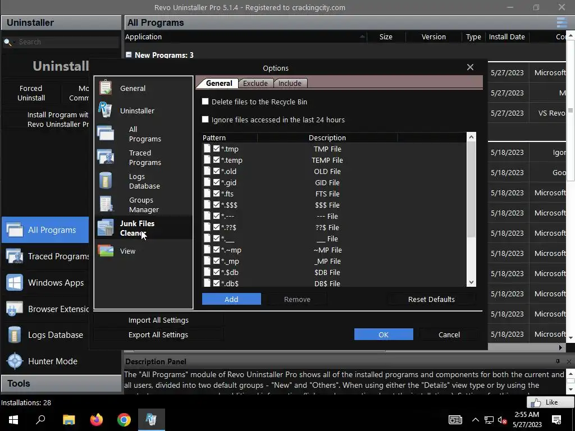Launch Firefox from taskbar
Image resolution: width=575 pixels, height=431 pixels.
click(x=97, y=420)
